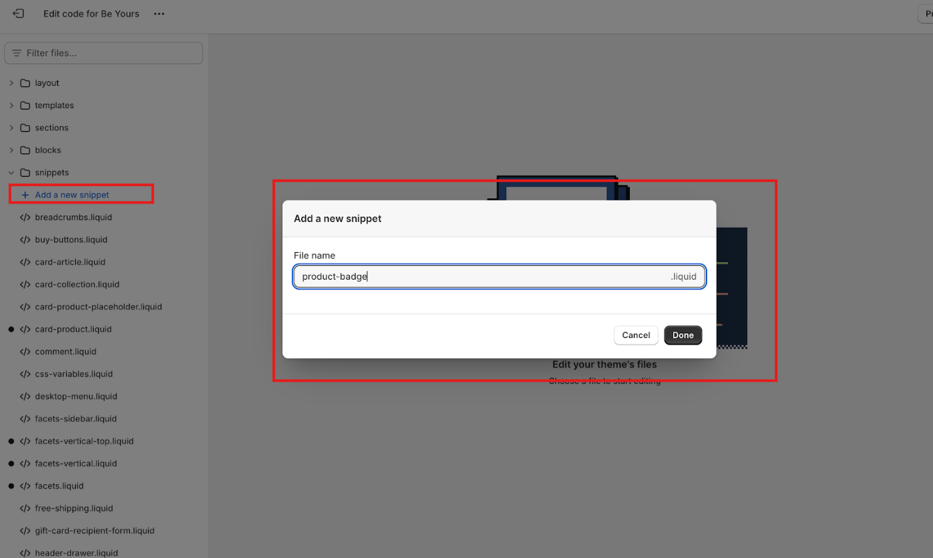This screenshot has height=558, width=933.
Task: Click the code icon beside gift-card-recipient-form.liquid
Action: tap(24, 530)
